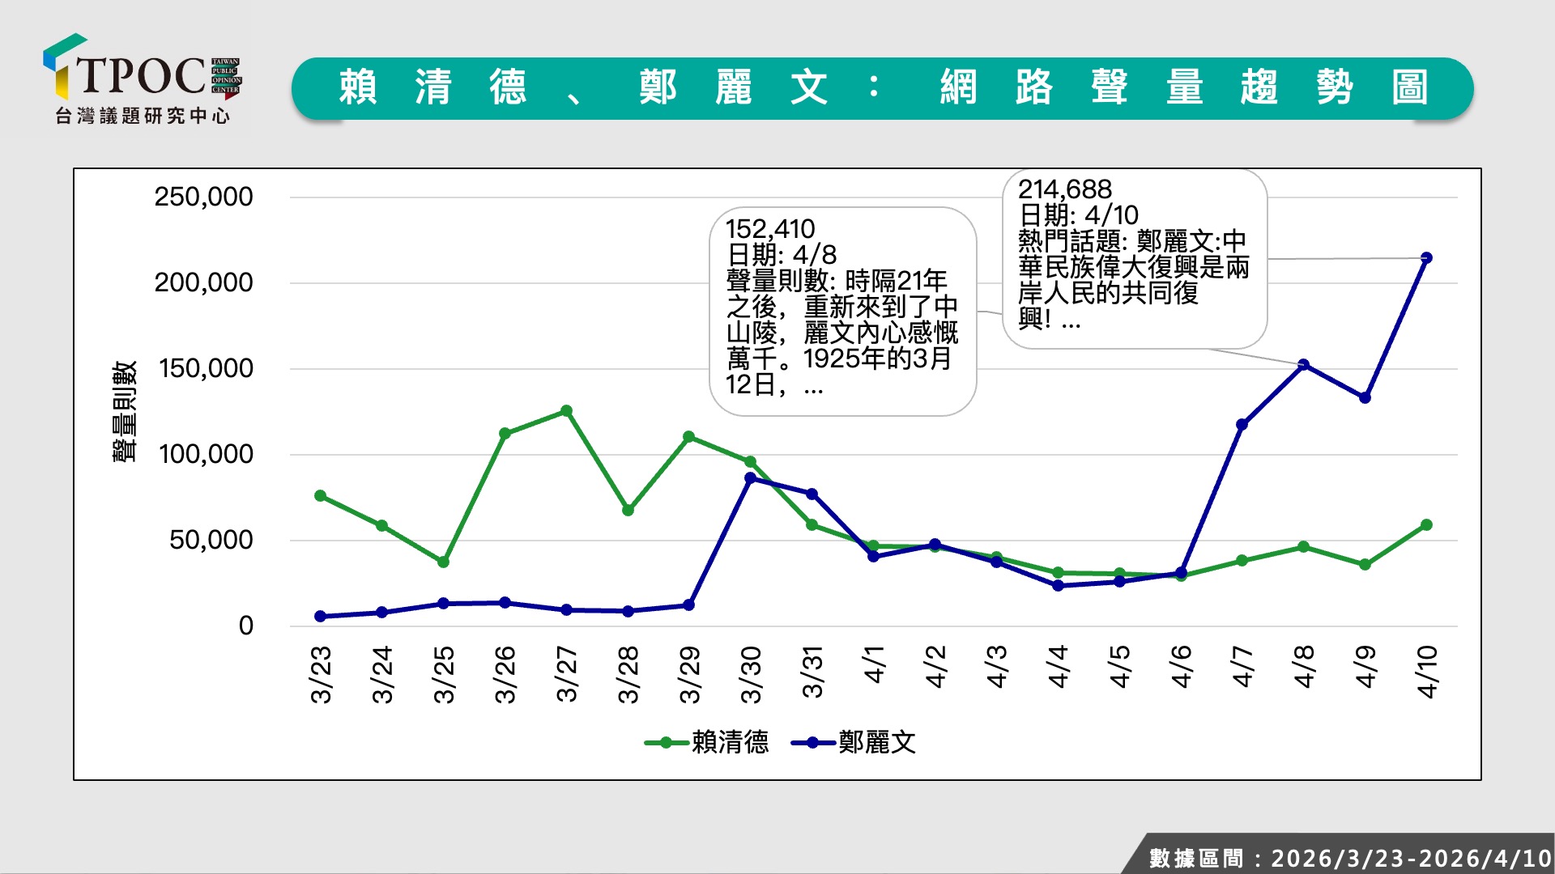This screenshot has width=1555, height=874.
Task: Click the 3/29 green data point
Action: [688, 437]
